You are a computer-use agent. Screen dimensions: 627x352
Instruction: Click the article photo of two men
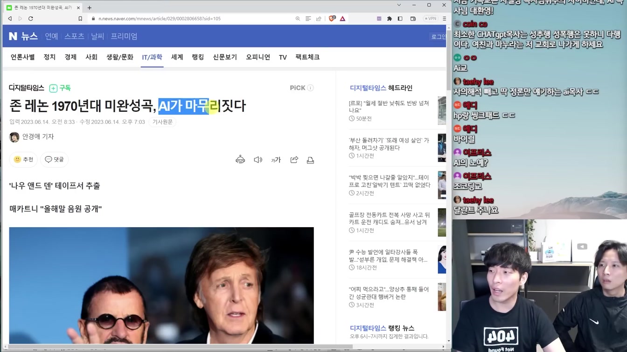coord(161,285)
